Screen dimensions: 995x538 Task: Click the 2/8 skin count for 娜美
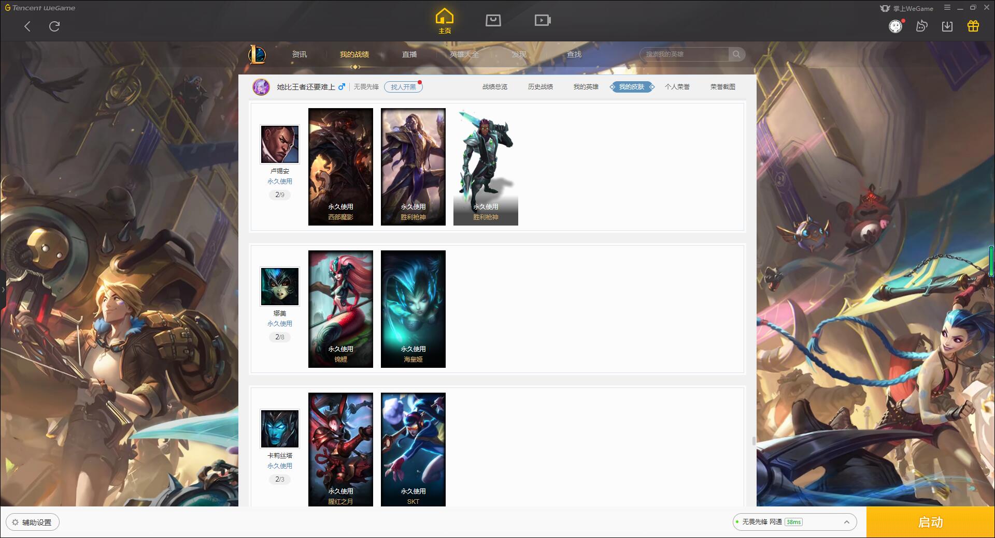click(x=280, y=337)
